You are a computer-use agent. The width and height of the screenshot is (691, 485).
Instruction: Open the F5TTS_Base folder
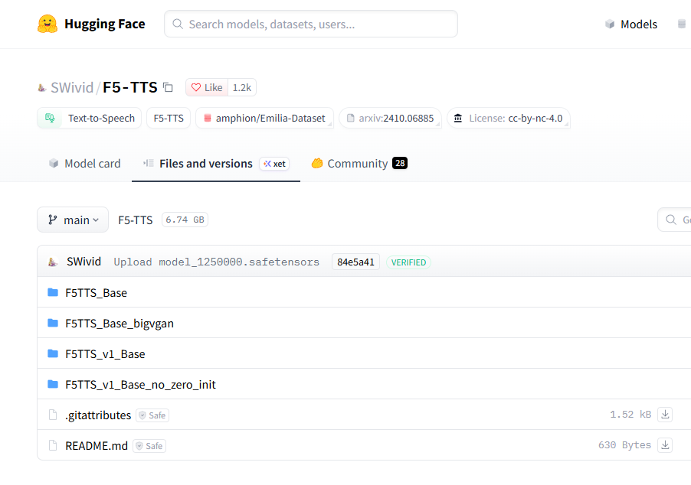pos(96,293)
